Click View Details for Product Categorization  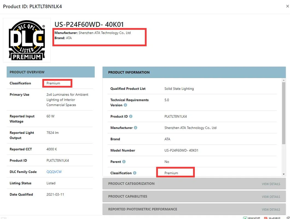[x=271, y=184]
